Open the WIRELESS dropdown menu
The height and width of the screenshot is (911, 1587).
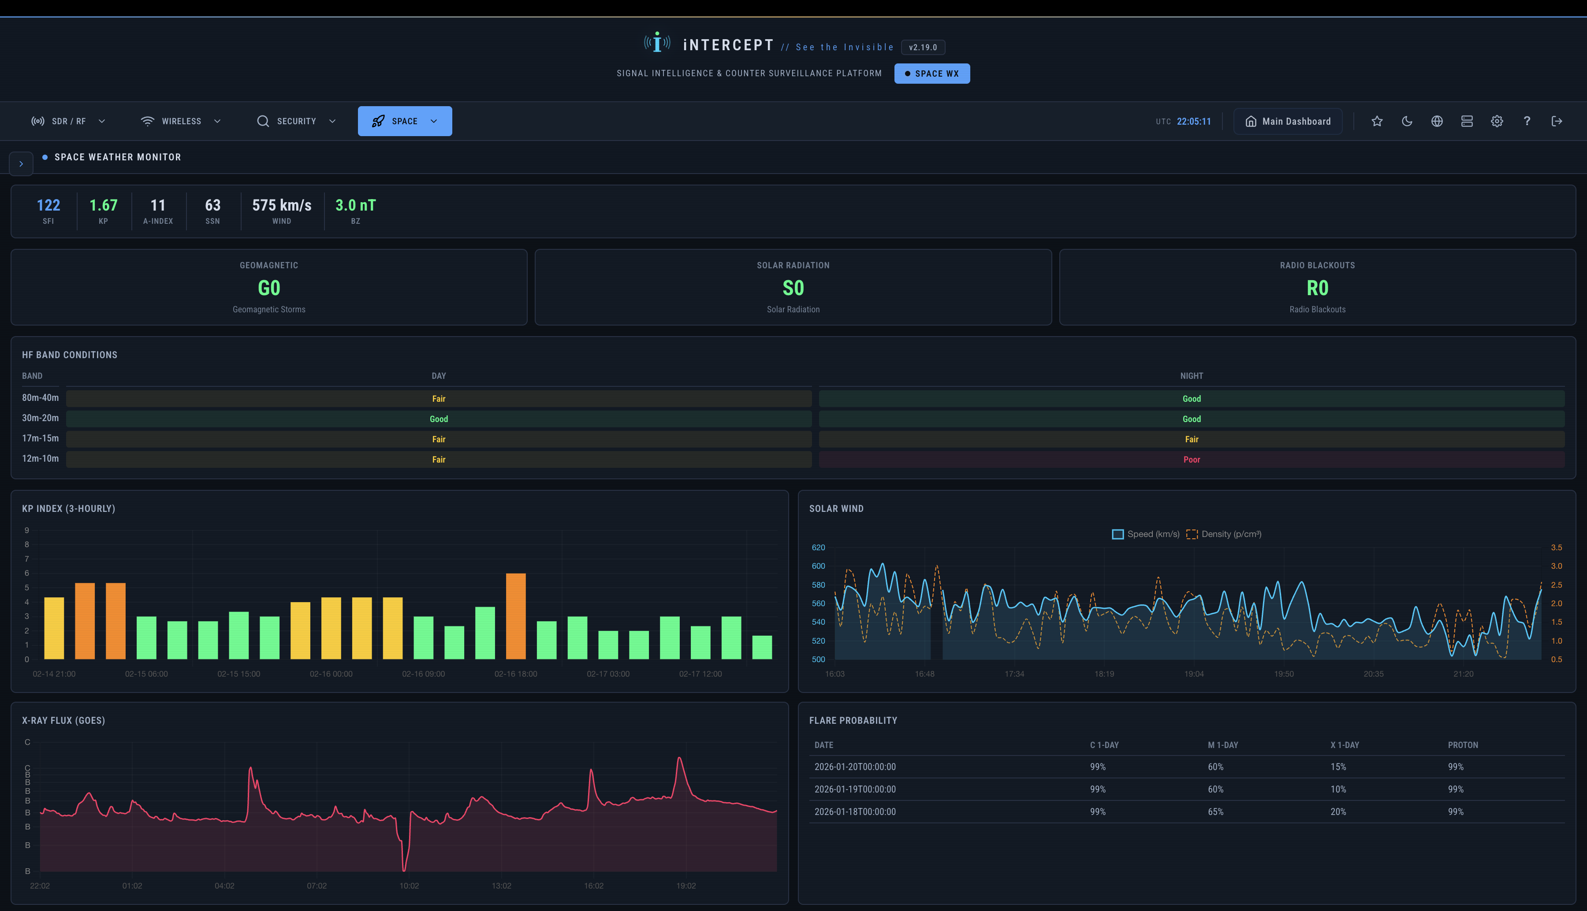point(181,121)
